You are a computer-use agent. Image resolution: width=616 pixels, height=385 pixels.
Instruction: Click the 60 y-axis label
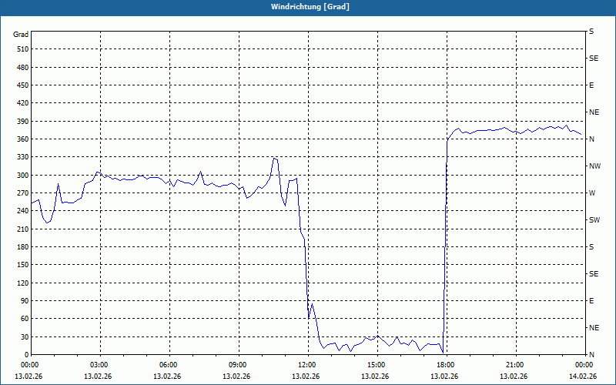click(x=25, y=319)
